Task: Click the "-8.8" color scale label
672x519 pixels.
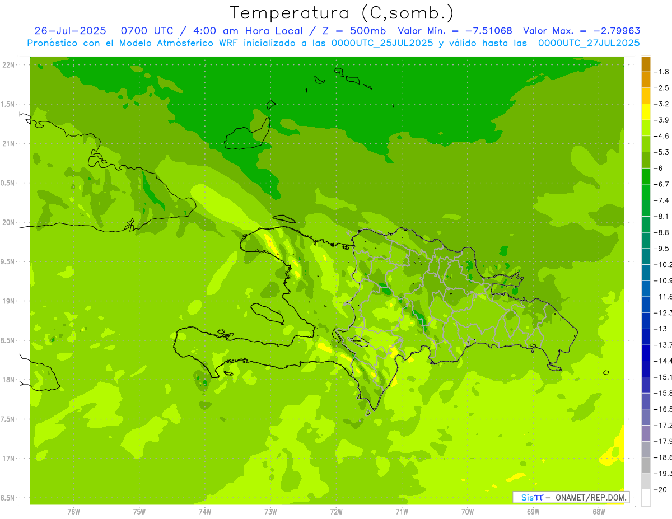Action: pos(662,232)
